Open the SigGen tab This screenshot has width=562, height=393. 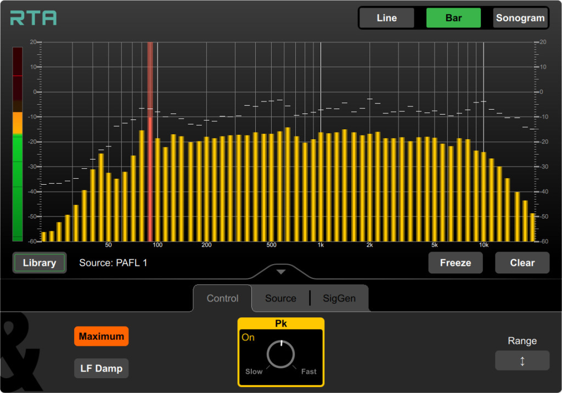(x=339, y=298)
